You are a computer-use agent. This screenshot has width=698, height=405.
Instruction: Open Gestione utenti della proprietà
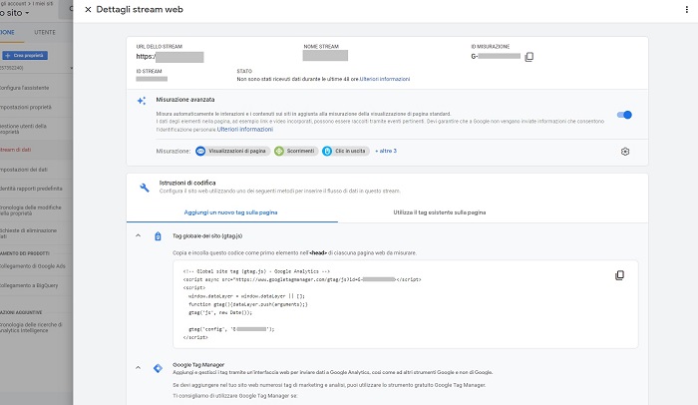pyautogui.click(x=23, y=129)
